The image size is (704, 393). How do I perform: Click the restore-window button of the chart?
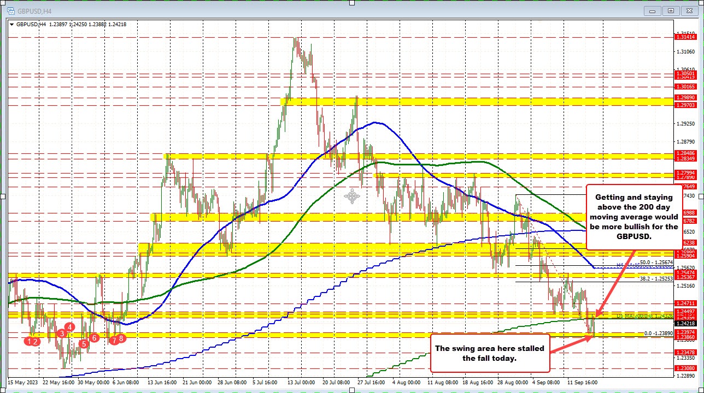tap(671, 10)
